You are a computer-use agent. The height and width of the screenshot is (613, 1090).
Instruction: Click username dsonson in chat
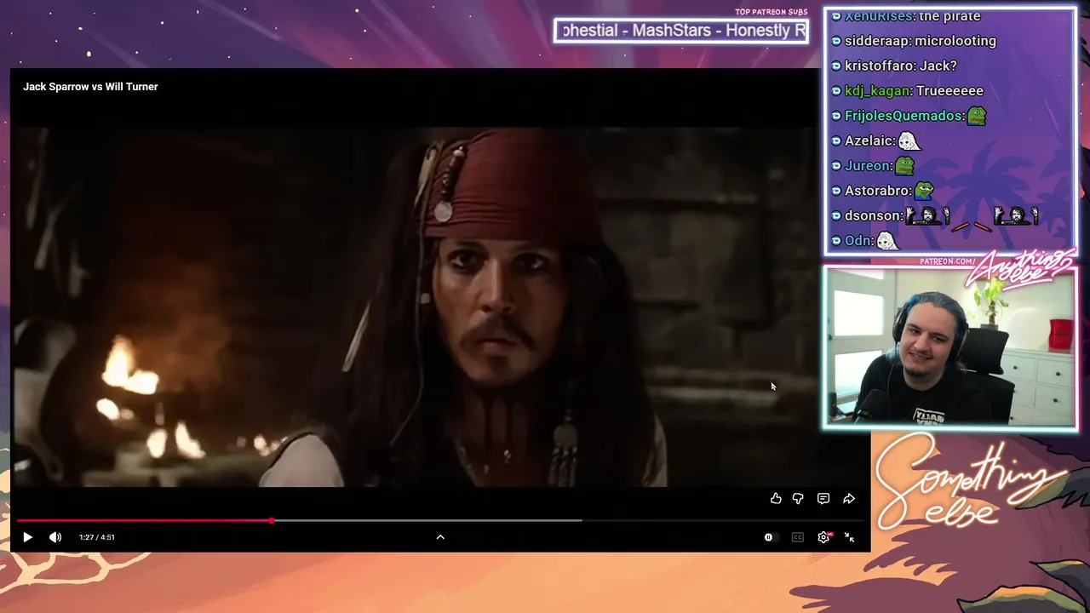pyautogui.click(x=871, y=215)
